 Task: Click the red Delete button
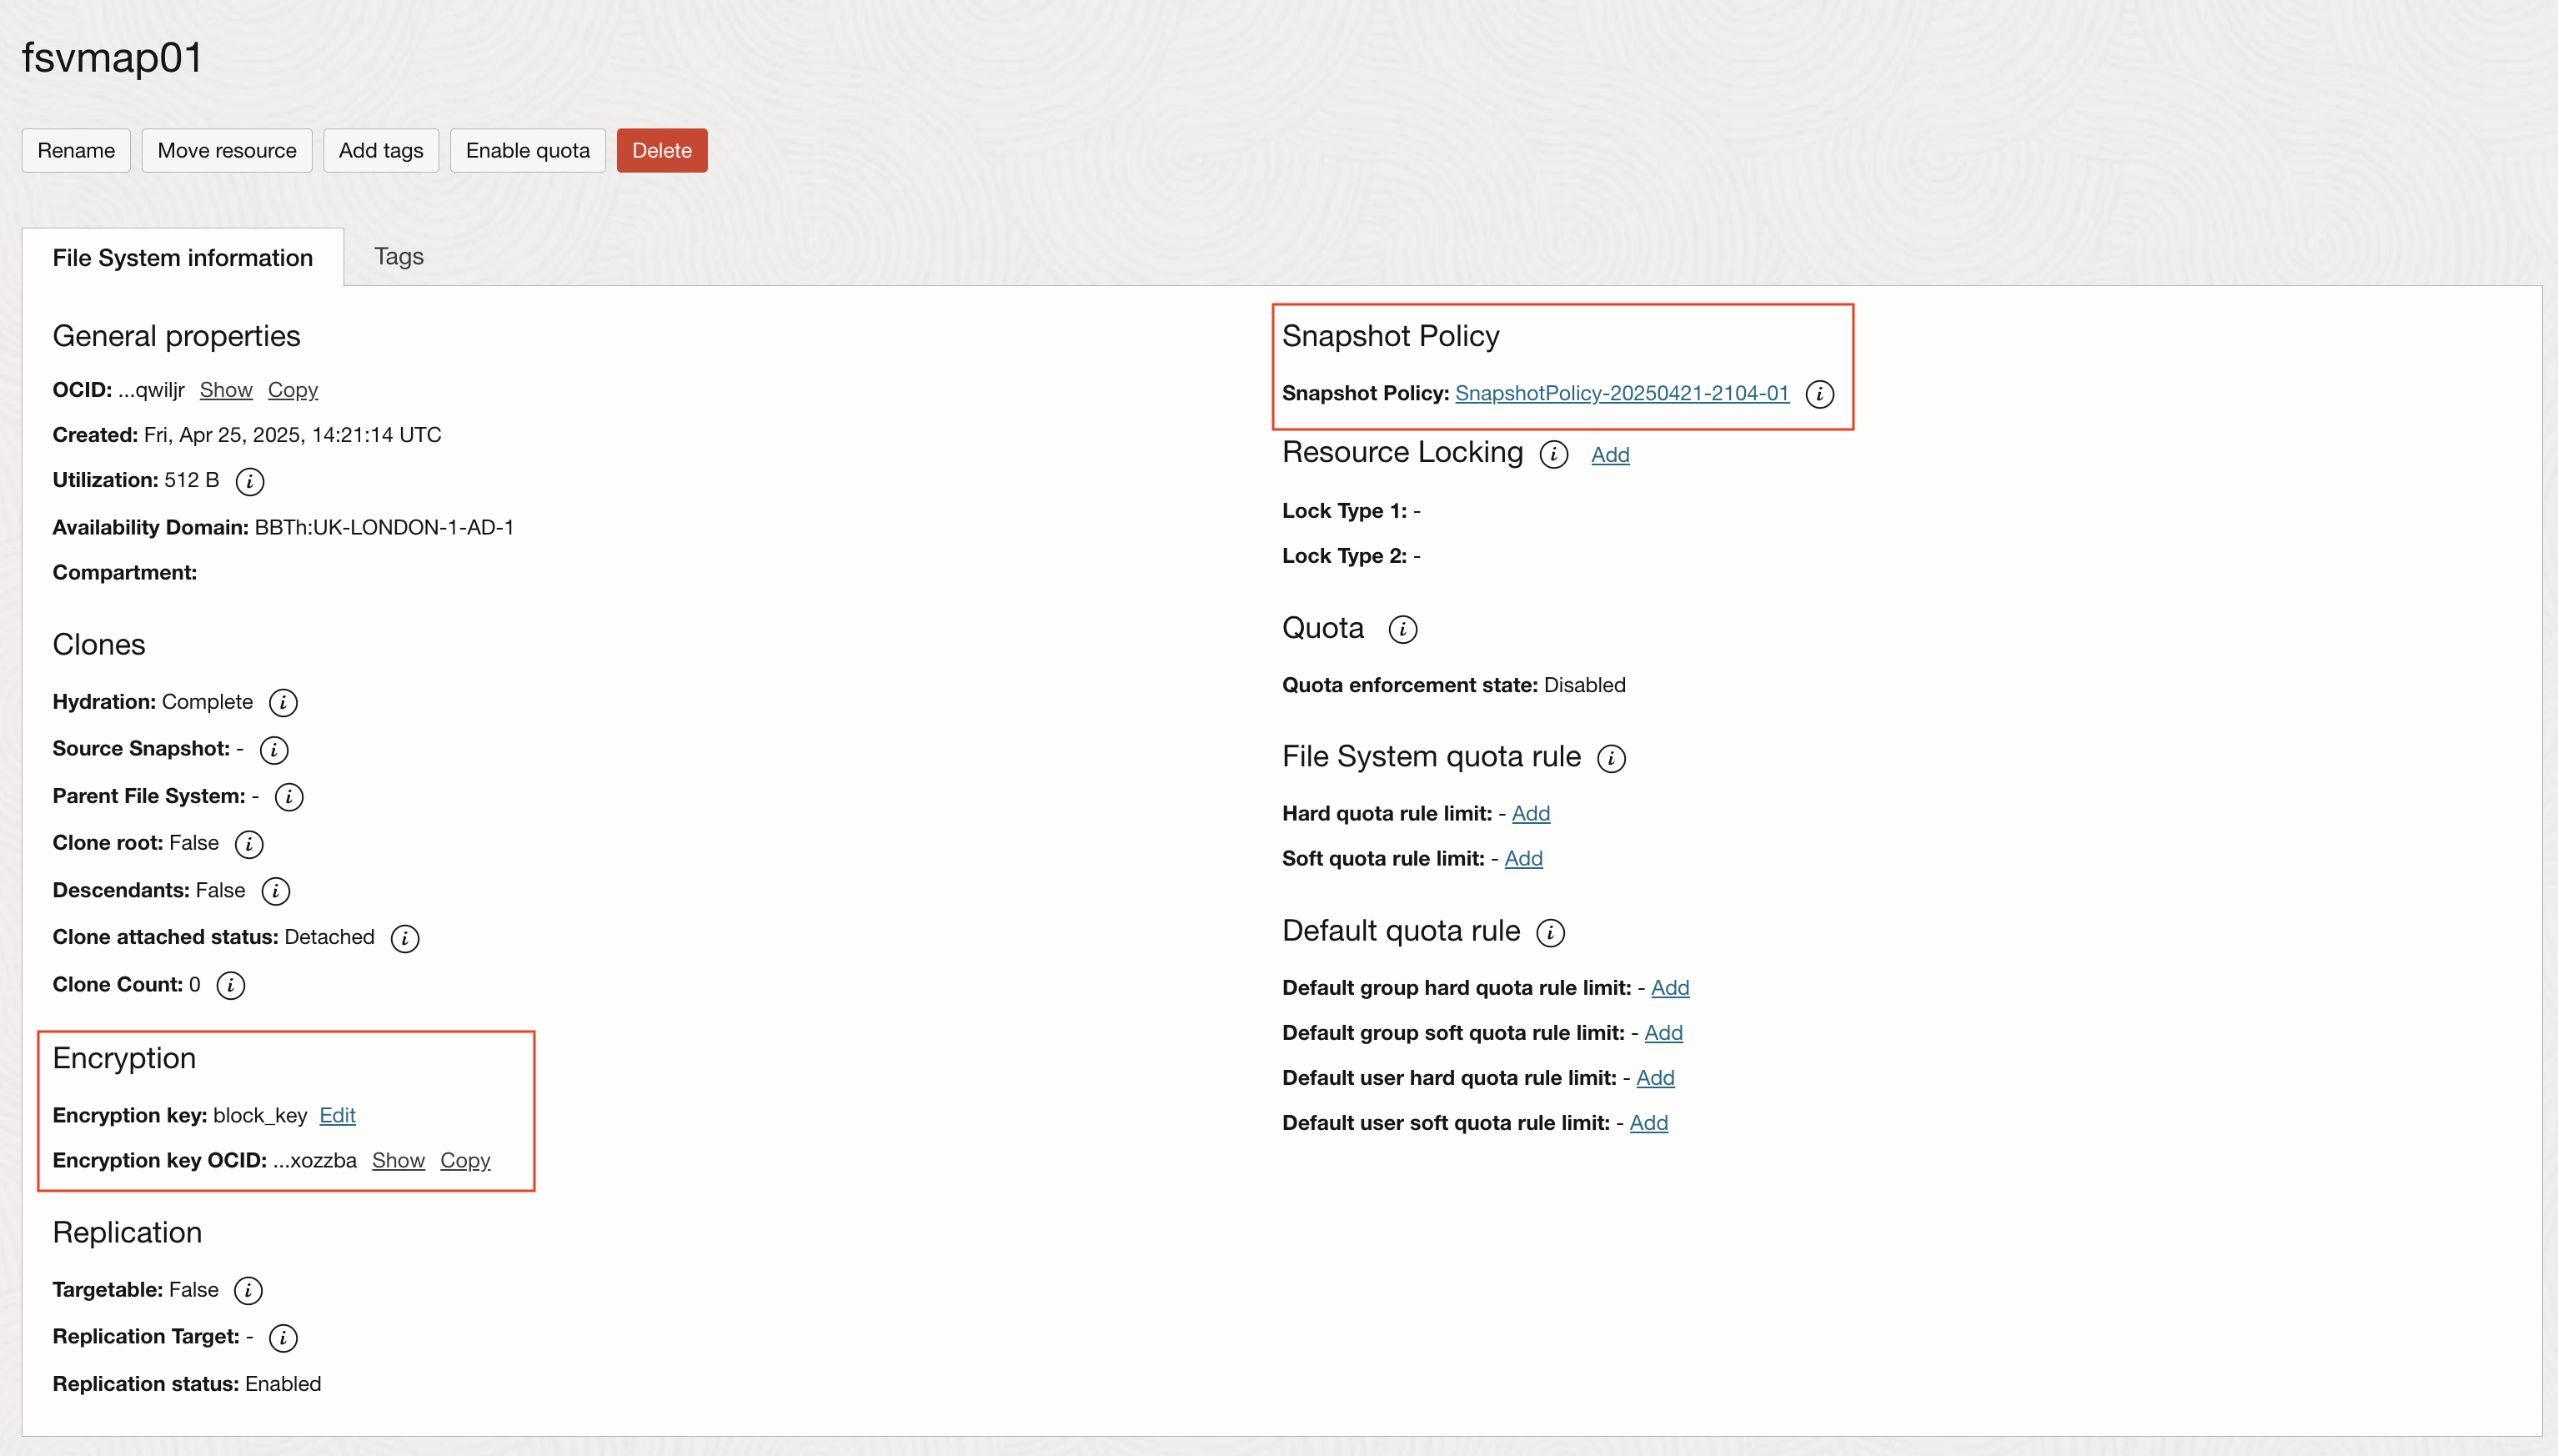[662, 150]
